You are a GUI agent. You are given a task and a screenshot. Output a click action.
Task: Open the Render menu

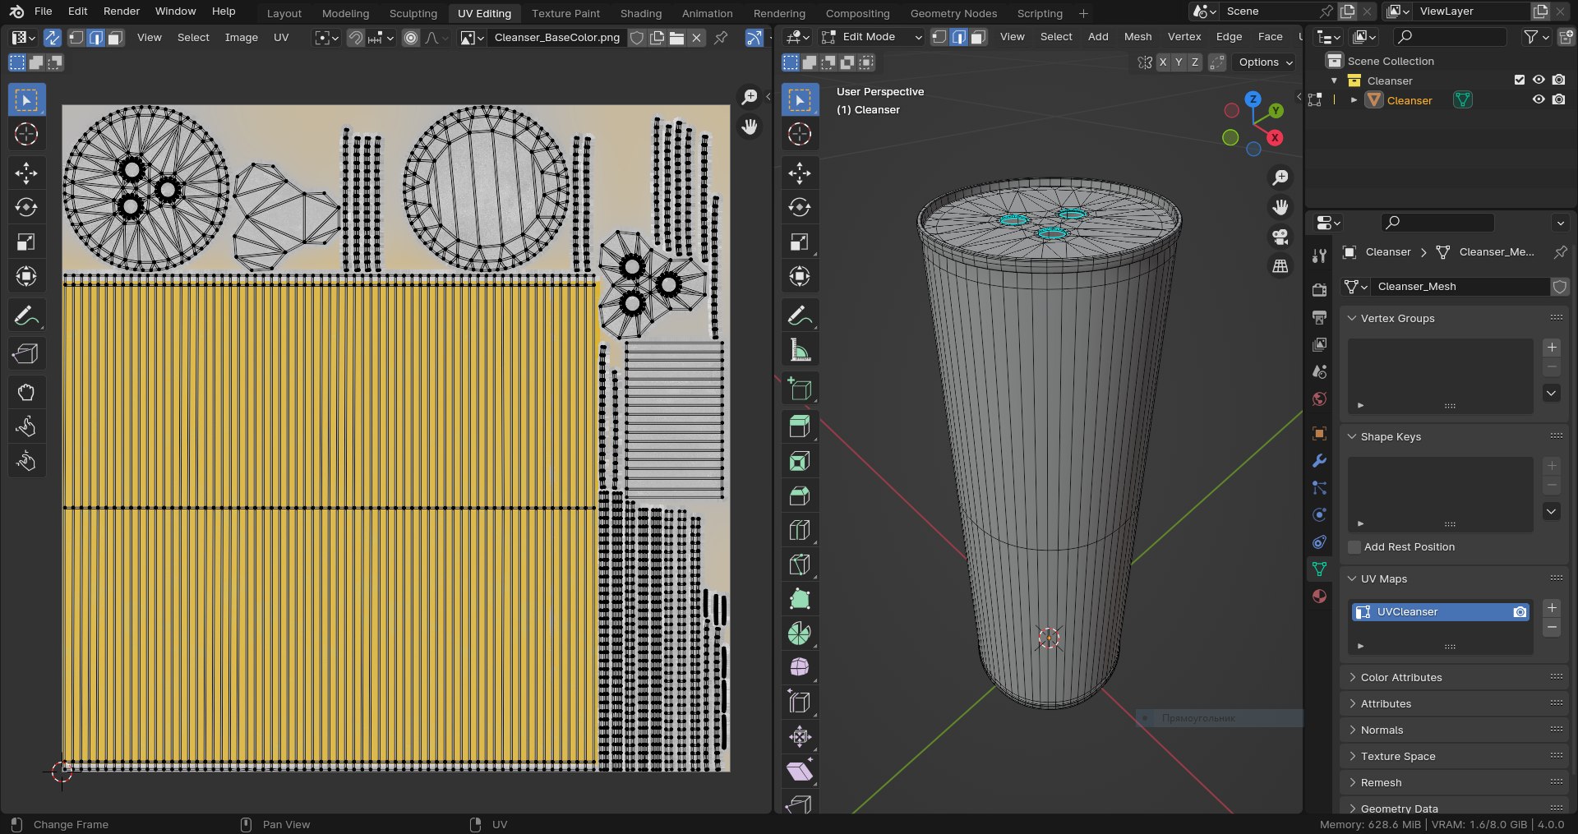pos(122,12)
